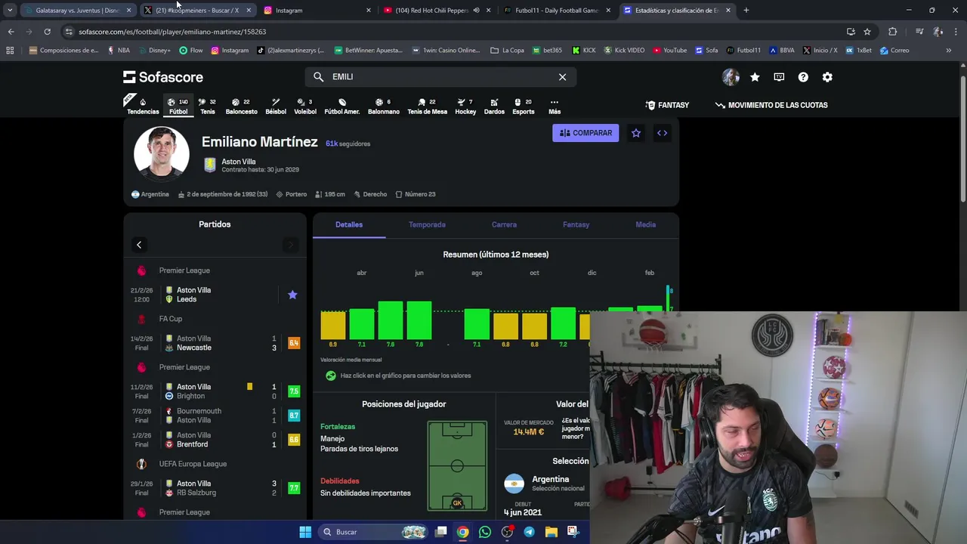
Task: Open the help question mark icon
Action: pyautogui.click(x=803, y=77)
